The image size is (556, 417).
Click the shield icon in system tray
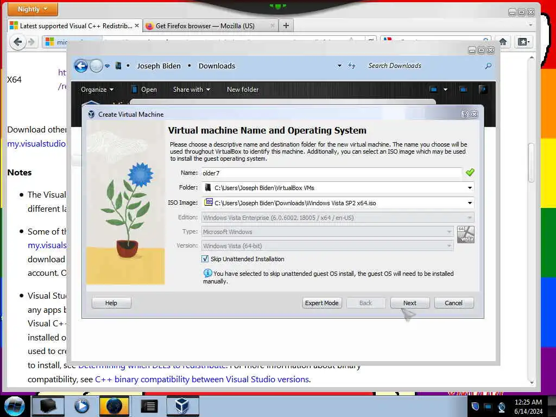pyautogui.click(x=475, y=406)
